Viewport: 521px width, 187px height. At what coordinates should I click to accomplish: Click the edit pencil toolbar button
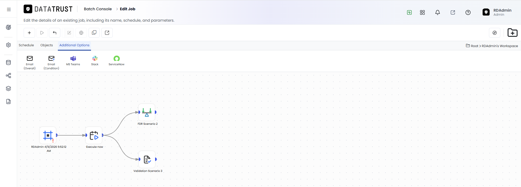(x=69, y=33)
